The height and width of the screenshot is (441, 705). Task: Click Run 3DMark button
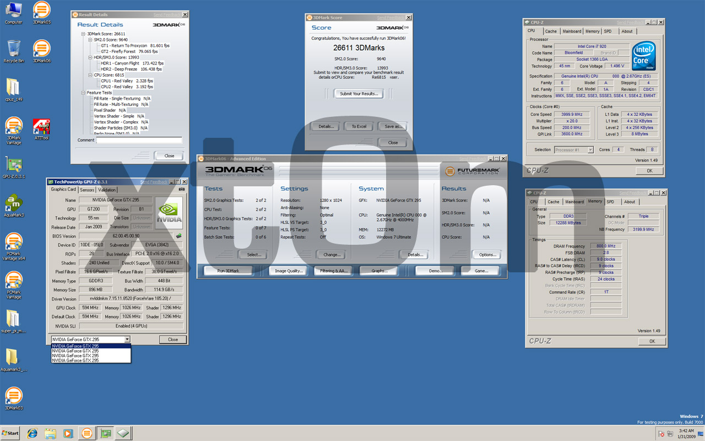click(229, 271)
